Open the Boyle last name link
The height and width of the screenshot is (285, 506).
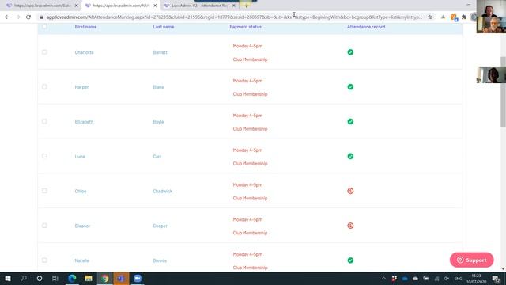tap(158, 122)
